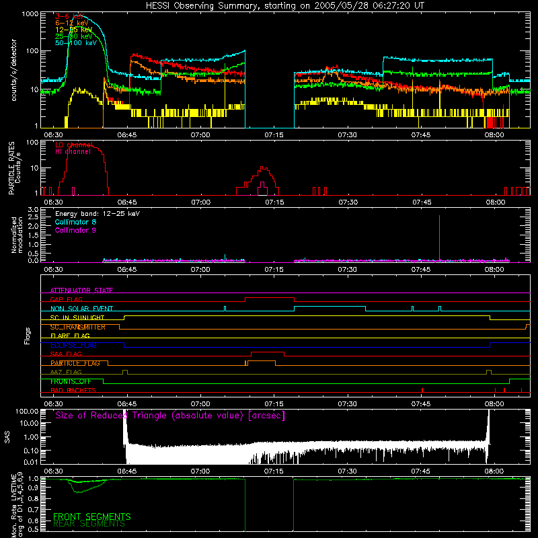Screen dimensions: 538x538
Task: Select the 'Collimator 8' legend entry
Action: [75, 222]
